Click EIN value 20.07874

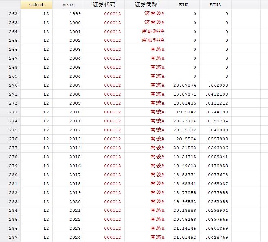pos(185,85)
